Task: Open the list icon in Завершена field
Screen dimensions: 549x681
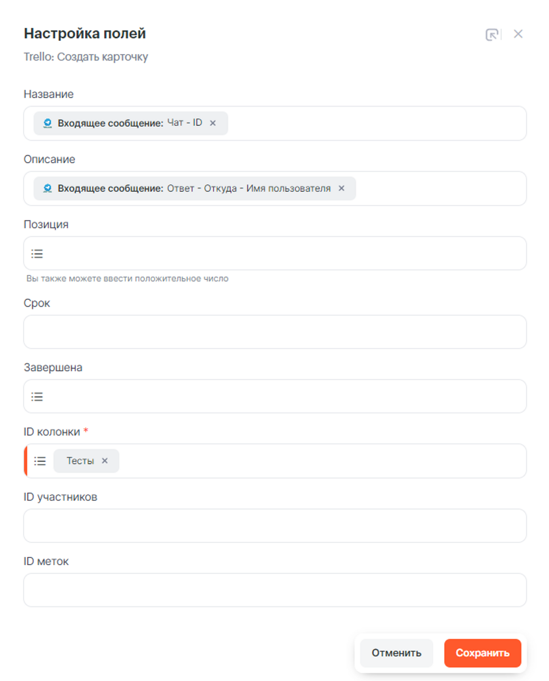Action: click(37, 397)
